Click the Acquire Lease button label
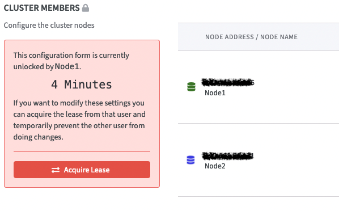 click(x=87, y=170)
